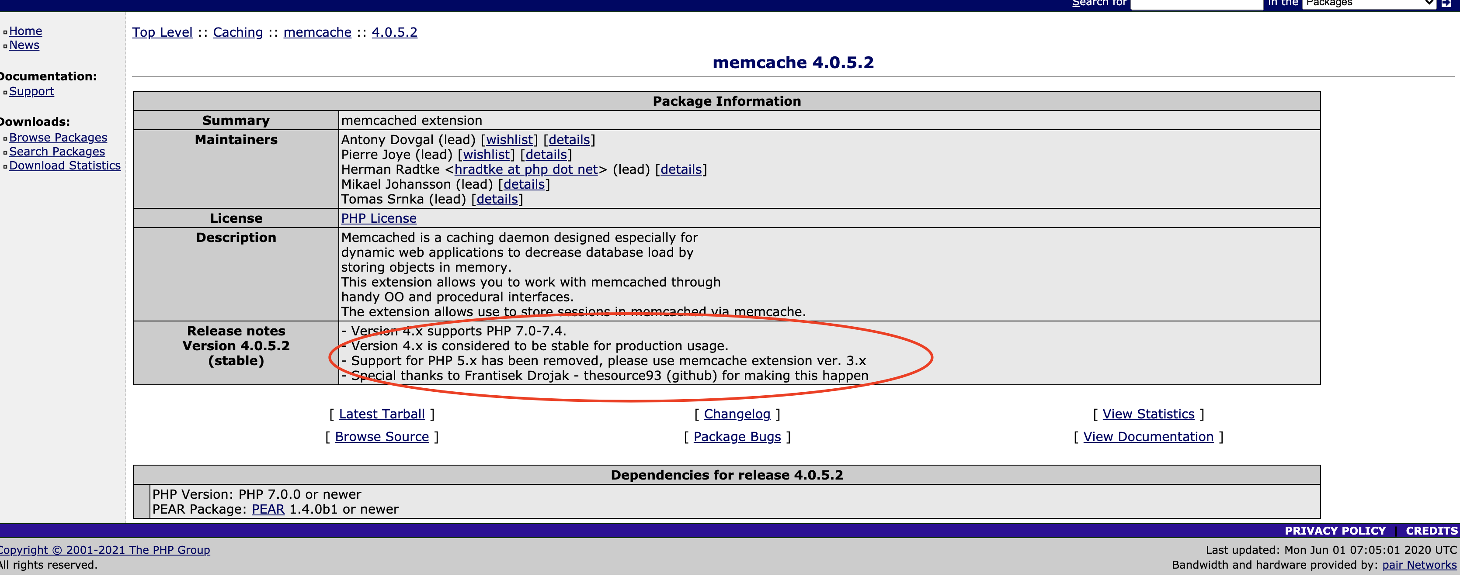
Task: Click 'Last updated: Mon Jun 01' timestamp text
Action: pos(1331,550)
